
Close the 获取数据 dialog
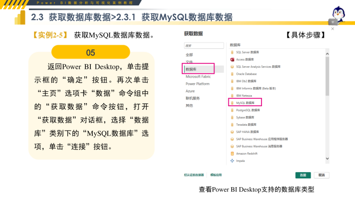(333, 29)
